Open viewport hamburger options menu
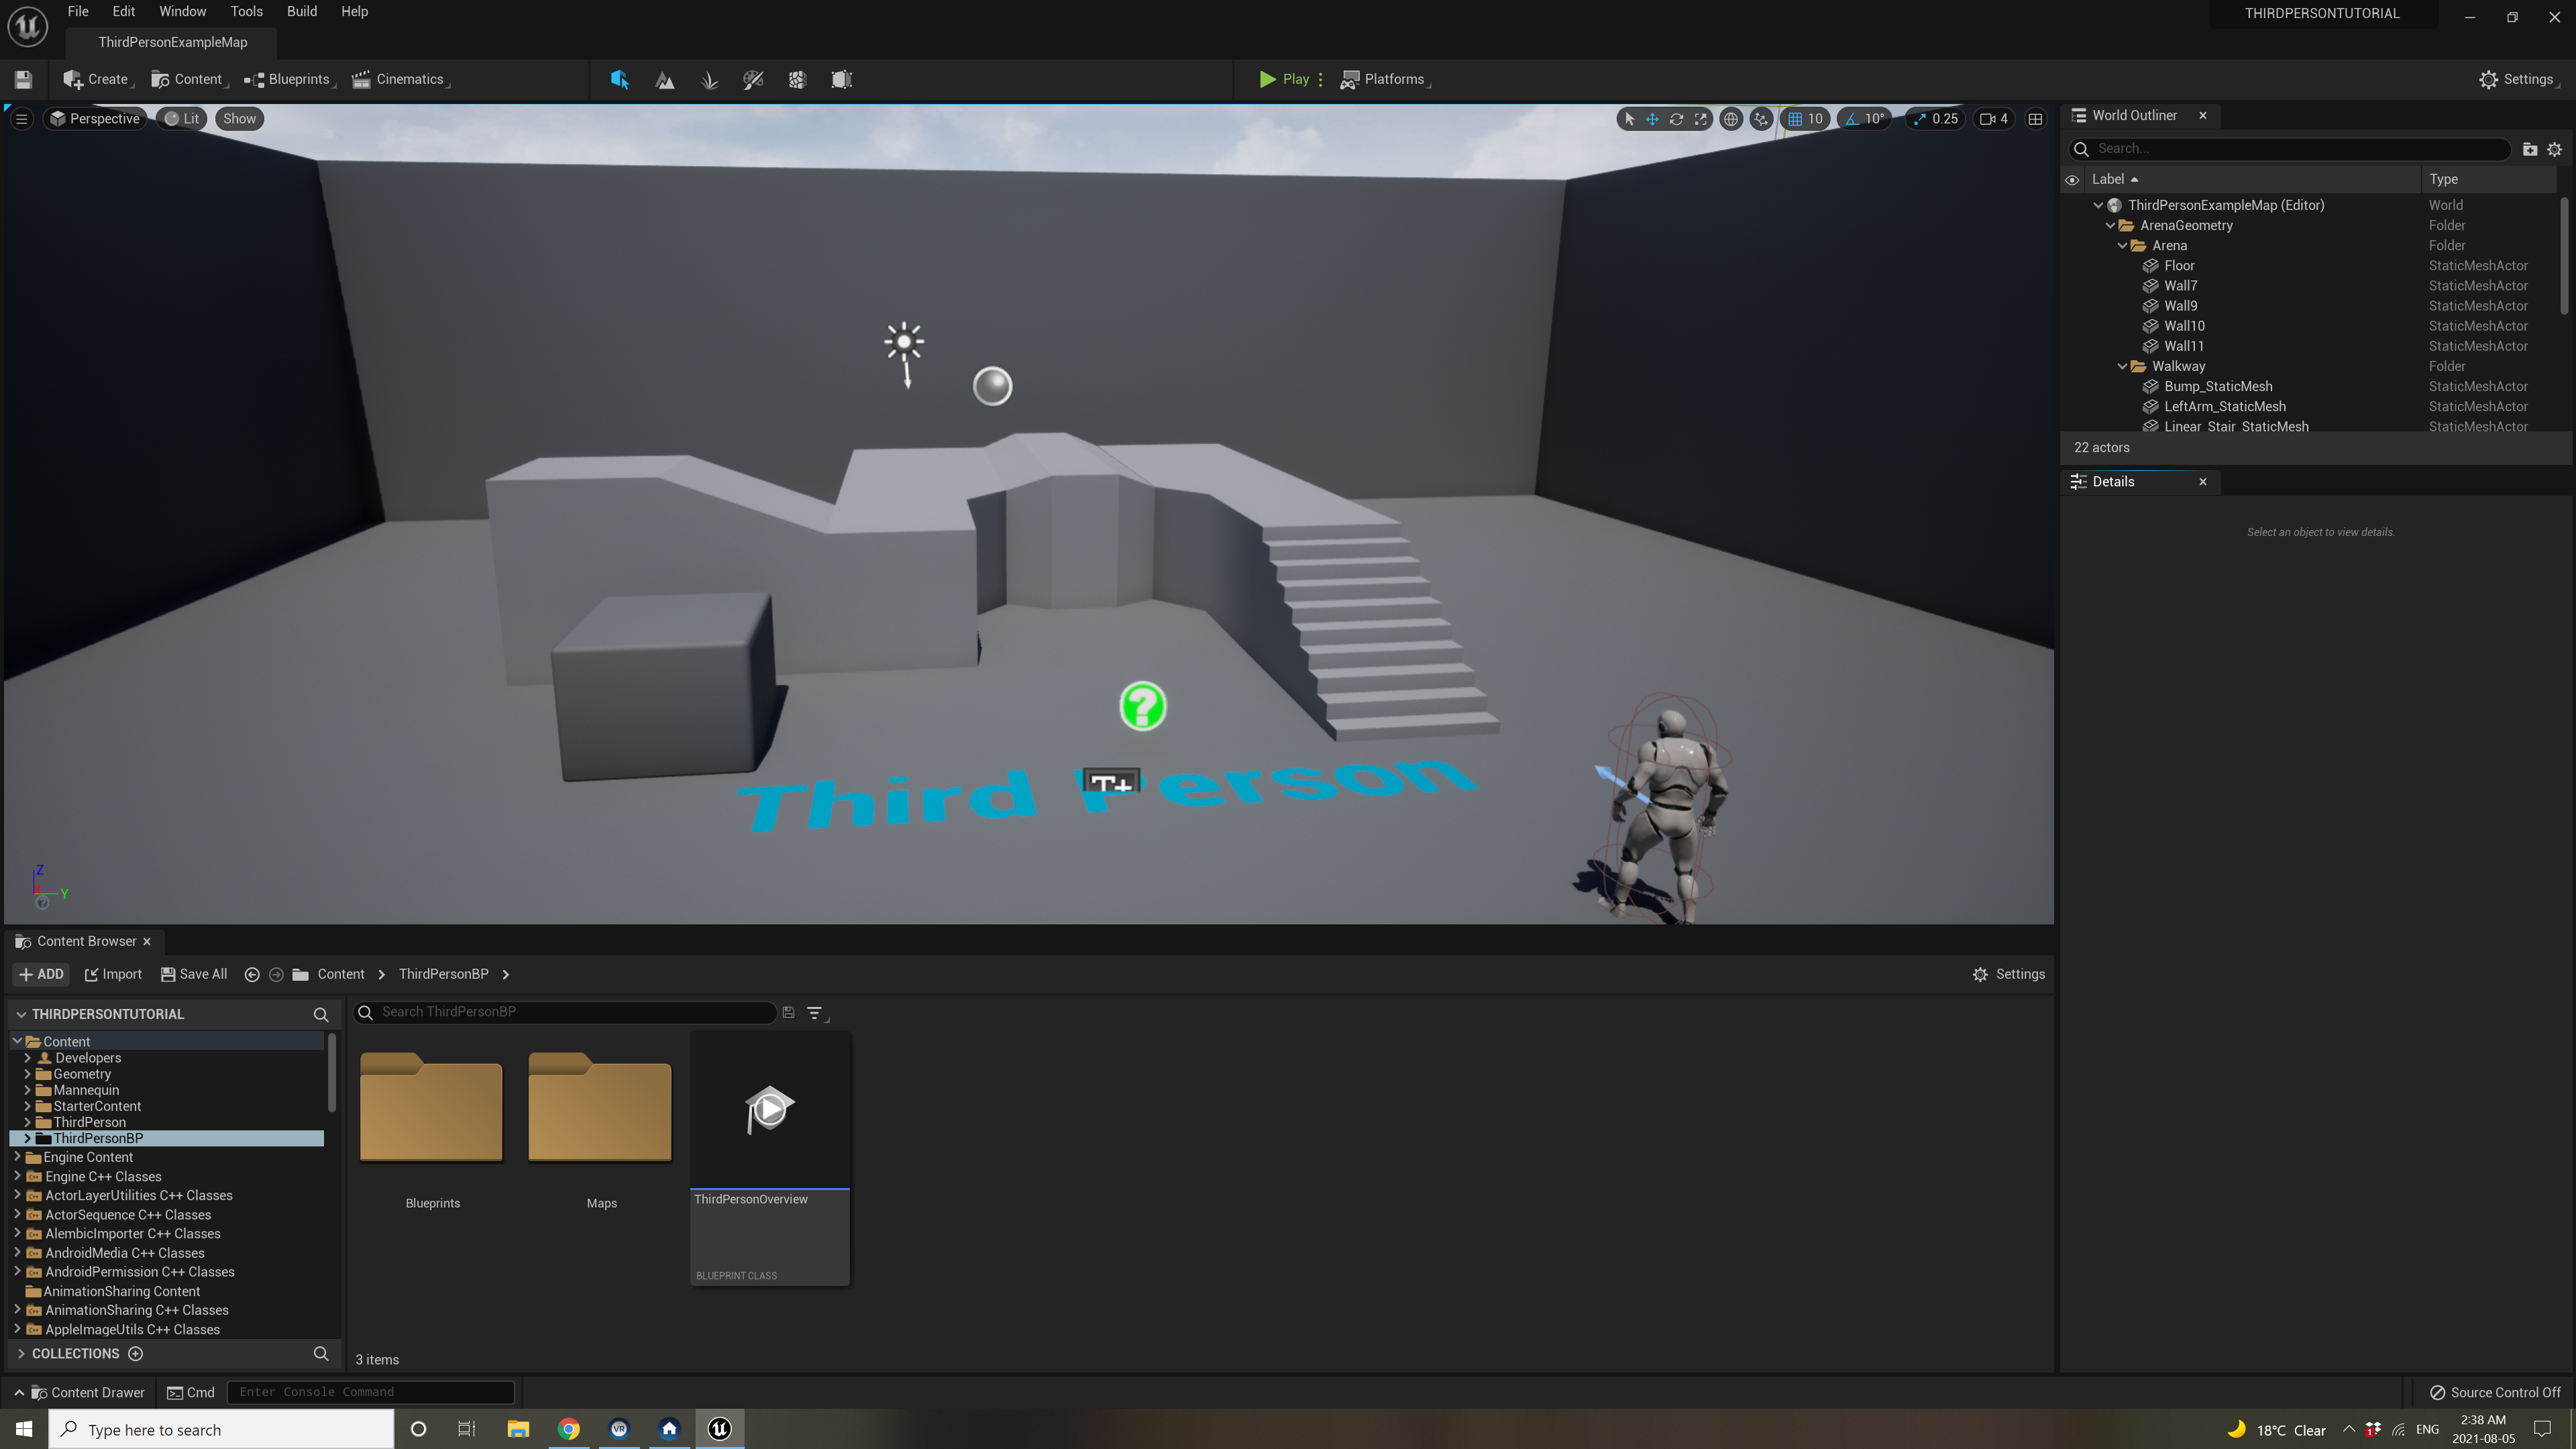 (x=21, y=119)
